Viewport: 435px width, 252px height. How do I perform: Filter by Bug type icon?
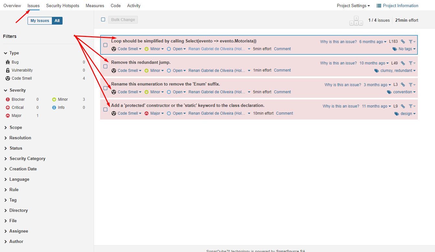tap(8, 62)
